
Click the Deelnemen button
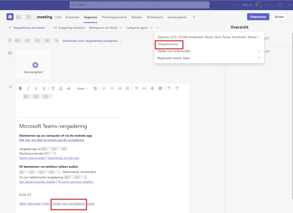[x=258, y=17]
